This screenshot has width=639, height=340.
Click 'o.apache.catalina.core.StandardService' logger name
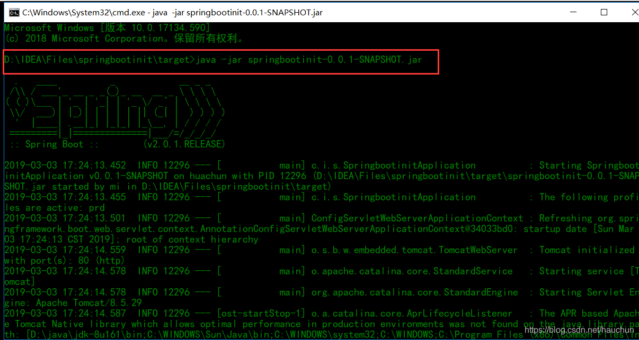pyautogui.click(x=412, y=271)
